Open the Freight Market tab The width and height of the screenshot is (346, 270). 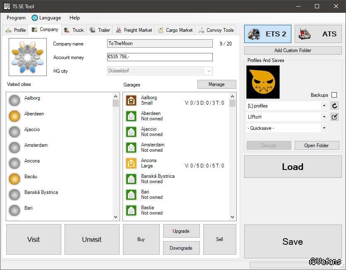coord(134,30)
